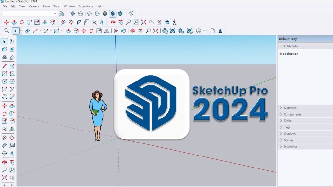Click the sign-in person icon
The height and width of the screenshot is (187, 333).
(x=220, y=31)
